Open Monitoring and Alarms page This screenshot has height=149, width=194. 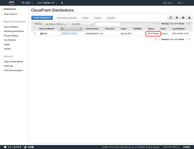(14, 31)
